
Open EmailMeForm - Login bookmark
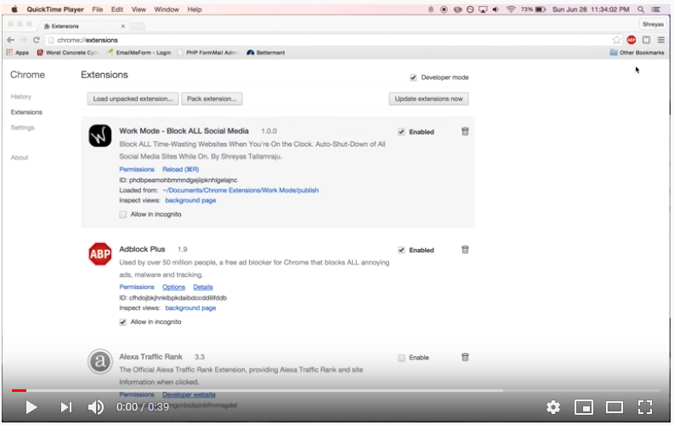pos(139,53)
